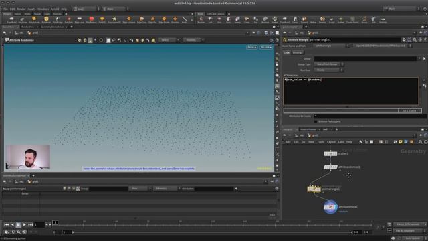Jump to the first frame

pos(6,224)
